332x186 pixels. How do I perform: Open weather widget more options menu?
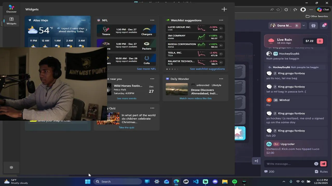tap(84, 20)
